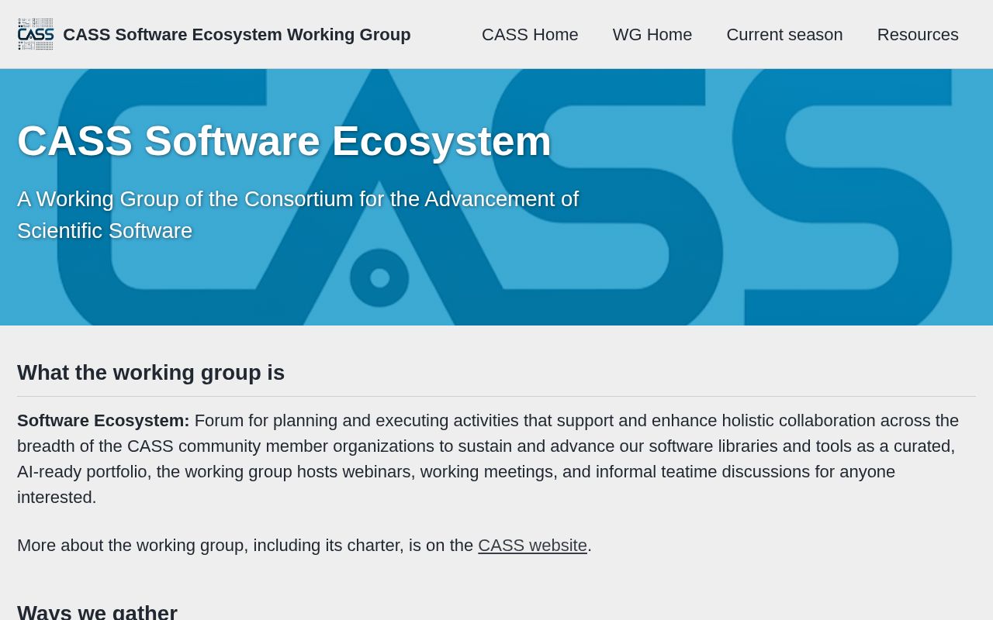Click the "Ways we gather" heading
The height and width of the screenshot is (620, 993).
(97, 612)
